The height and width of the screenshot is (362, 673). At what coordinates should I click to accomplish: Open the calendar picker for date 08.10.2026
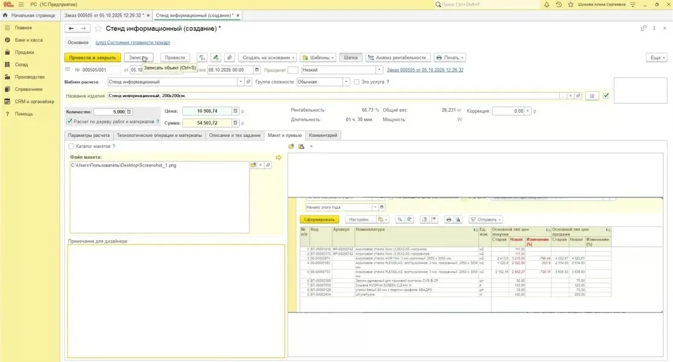[257, 70]
